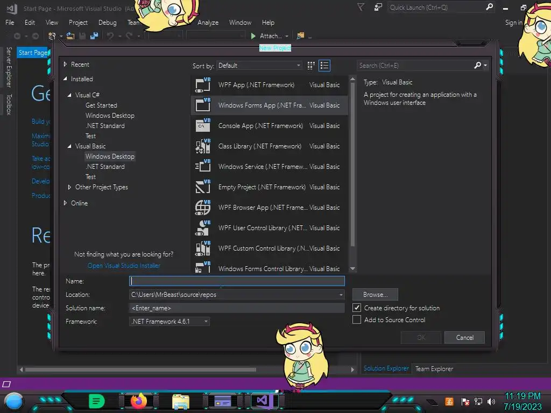Click the Solution name field
This screenshot has width=551, height=413.
tap(237, 308)
